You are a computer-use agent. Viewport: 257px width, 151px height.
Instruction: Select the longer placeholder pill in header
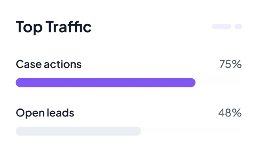(x=221, y=27)
